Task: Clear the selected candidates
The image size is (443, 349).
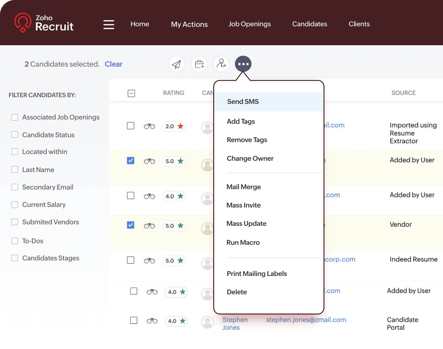Action: [x=113, y=64]
